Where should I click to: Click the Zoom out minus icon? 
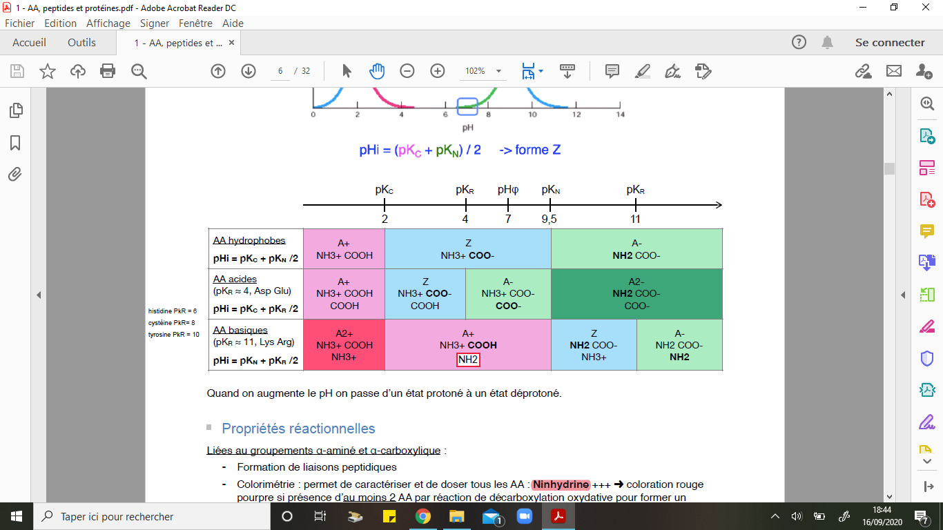tap(407, 71)
